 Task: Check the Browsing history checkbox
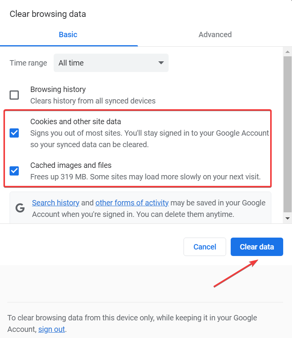click(x=14, y=95)
